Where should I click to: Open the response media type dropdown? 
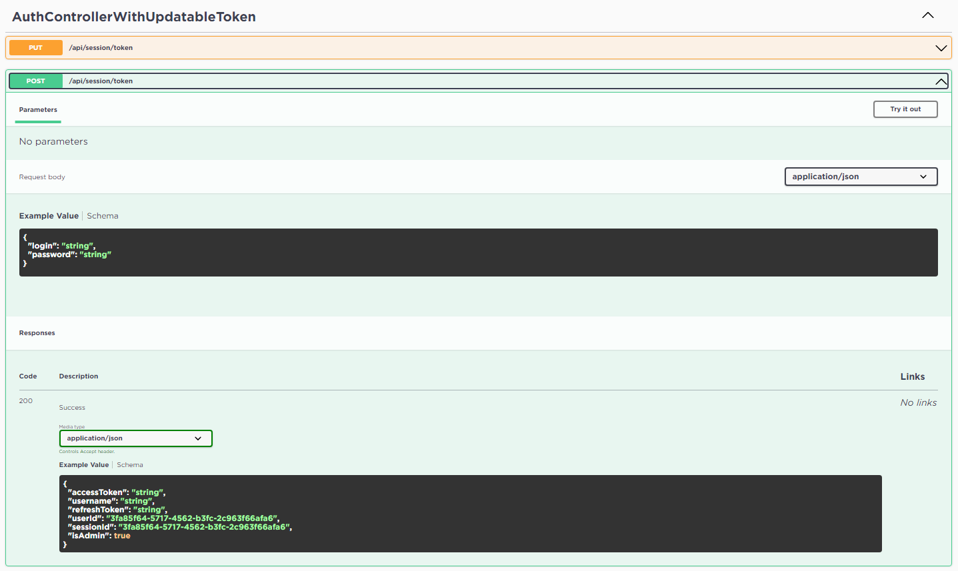(x=135, y=438)
